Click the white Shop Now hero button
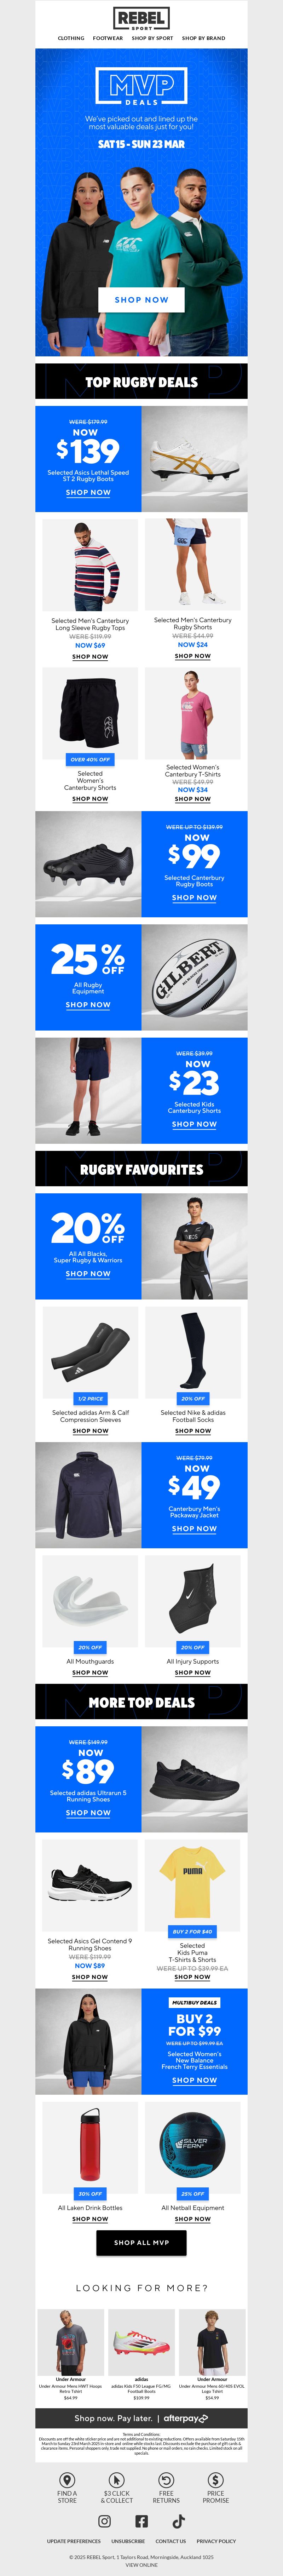The width and height of the screenshot is (283, 2576). tap(141, 299)
